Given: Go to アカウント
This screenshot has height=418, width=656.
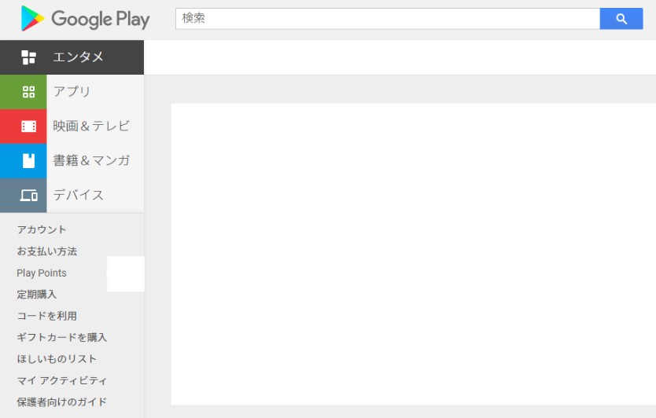Looking at the screenshot, I should click(42, 229).
